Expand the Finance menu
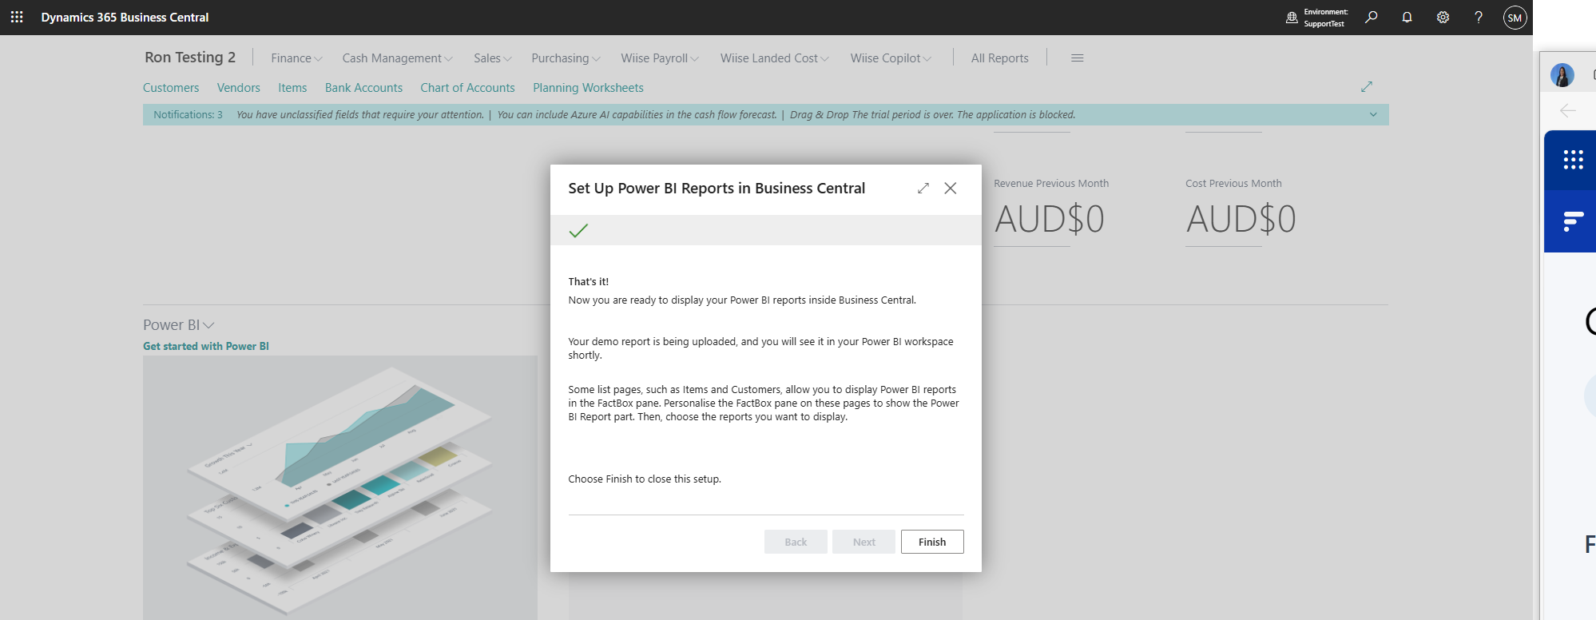The image size is (1596, 620). (x=296, y=58)
